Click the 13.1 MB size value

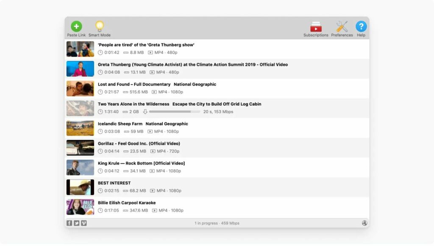coord(138,72)
